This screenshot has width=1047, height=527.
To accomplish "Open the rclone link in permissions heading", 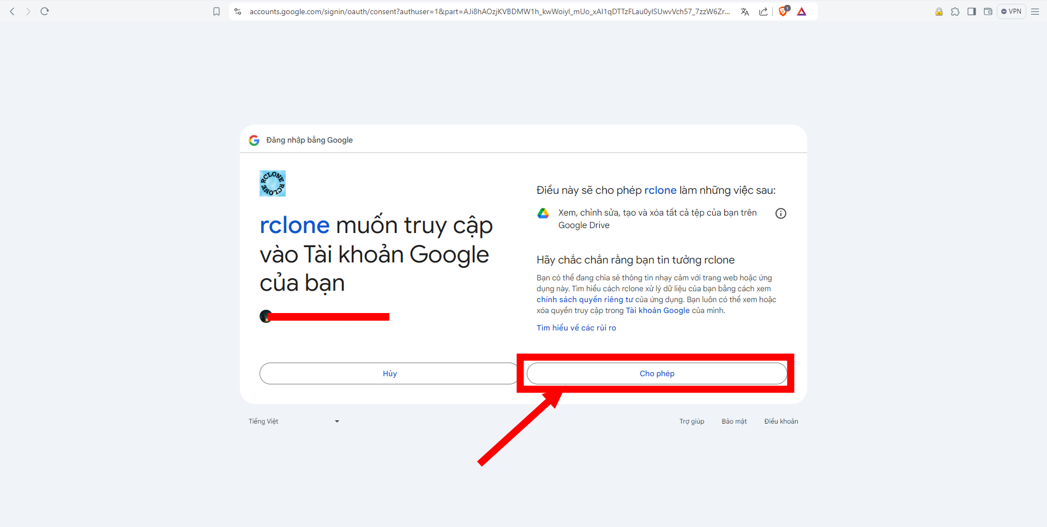I will [660, 190].
